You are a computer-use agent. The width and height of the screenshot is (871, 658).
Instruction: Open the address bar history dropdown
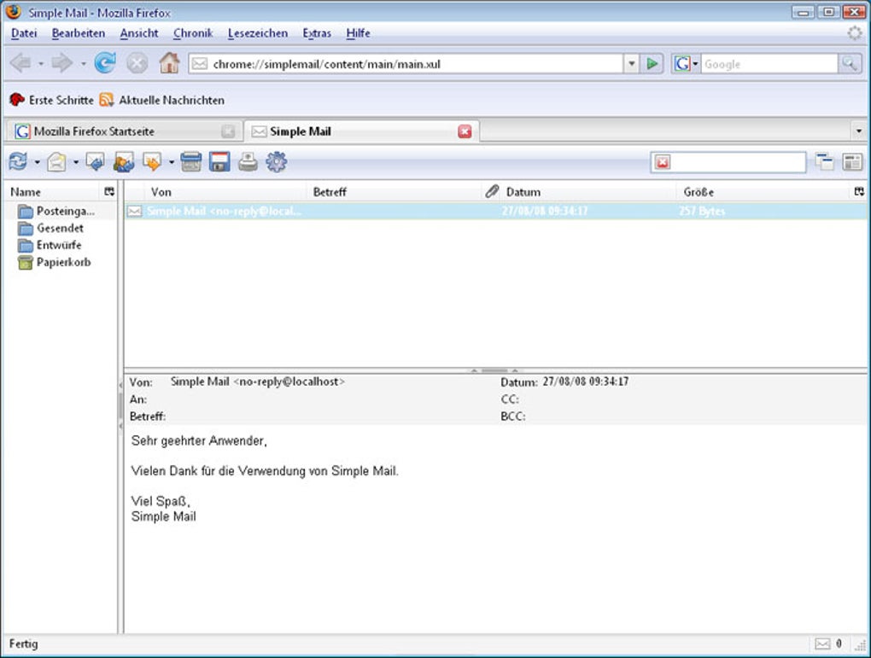[631, 64]
